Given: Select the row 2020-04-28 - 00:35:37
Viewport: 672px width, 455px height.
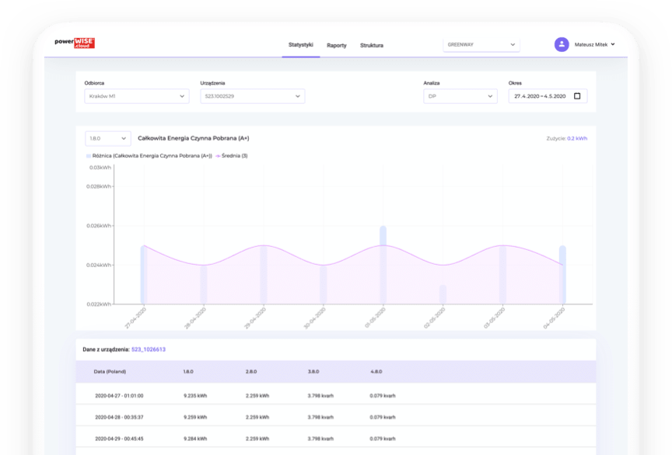Looking at the screenshot, I should (x=335, y=417).
